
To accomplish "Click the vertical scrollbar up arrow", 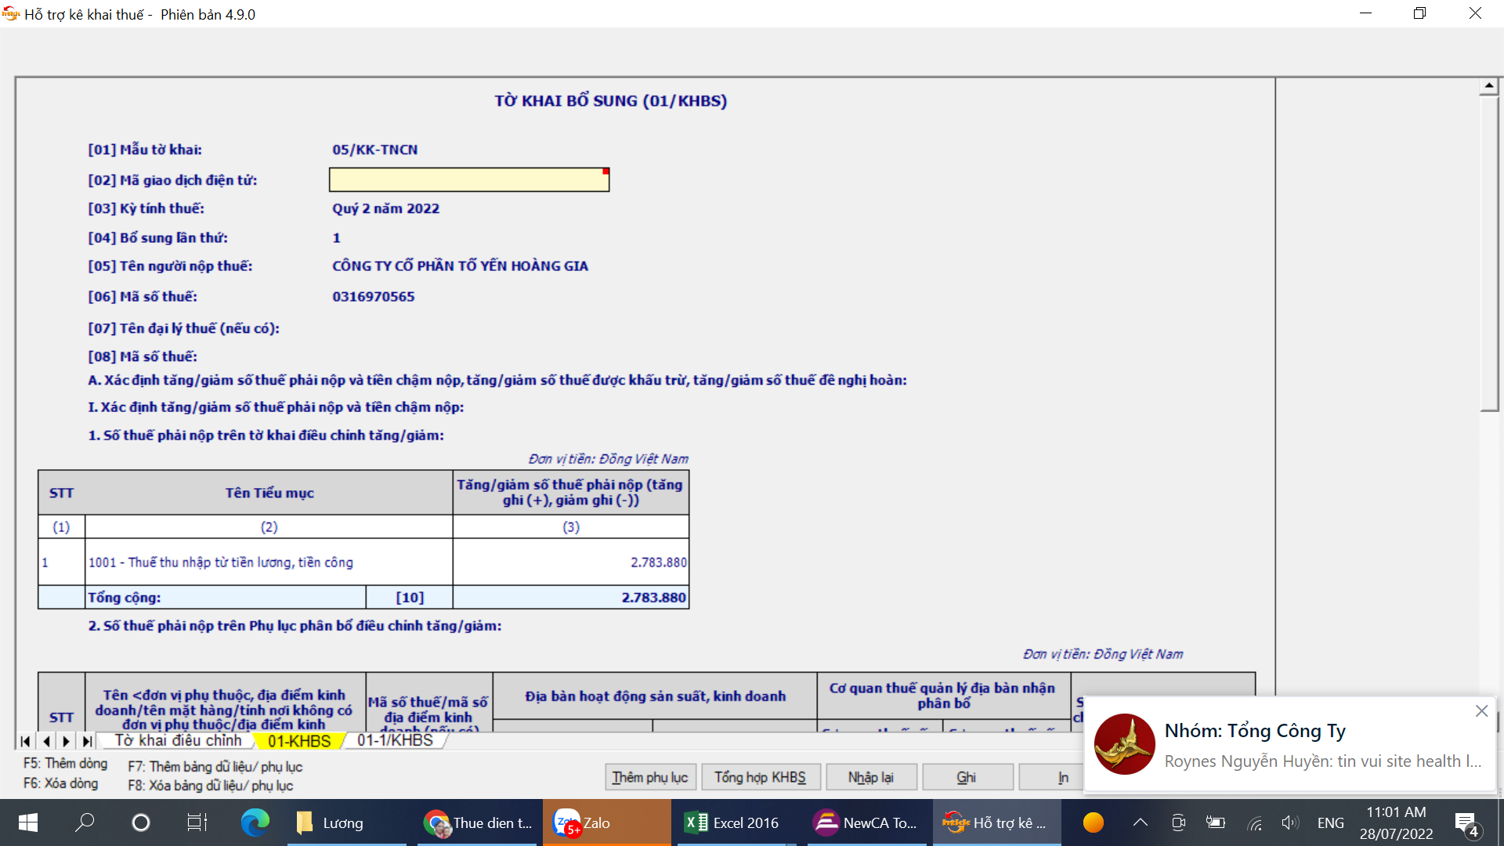I will pos(1488,85).
